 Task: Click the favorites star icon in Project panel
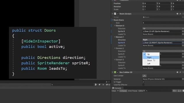click(103, 85)
